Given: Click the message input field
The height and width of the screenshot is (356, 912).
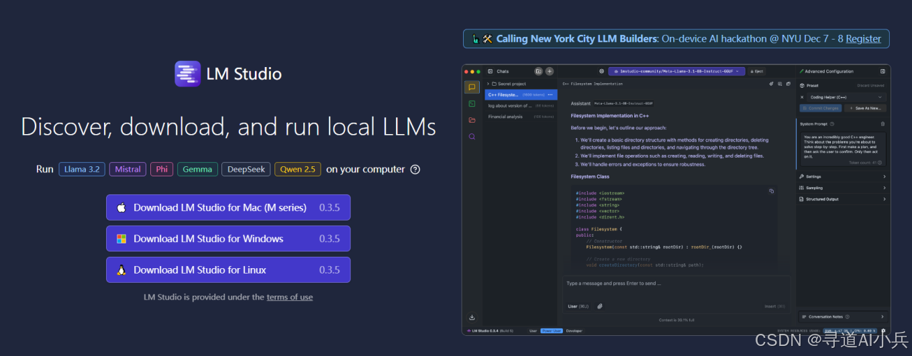Looking at the screenshot, I should [x=676, y=284].
